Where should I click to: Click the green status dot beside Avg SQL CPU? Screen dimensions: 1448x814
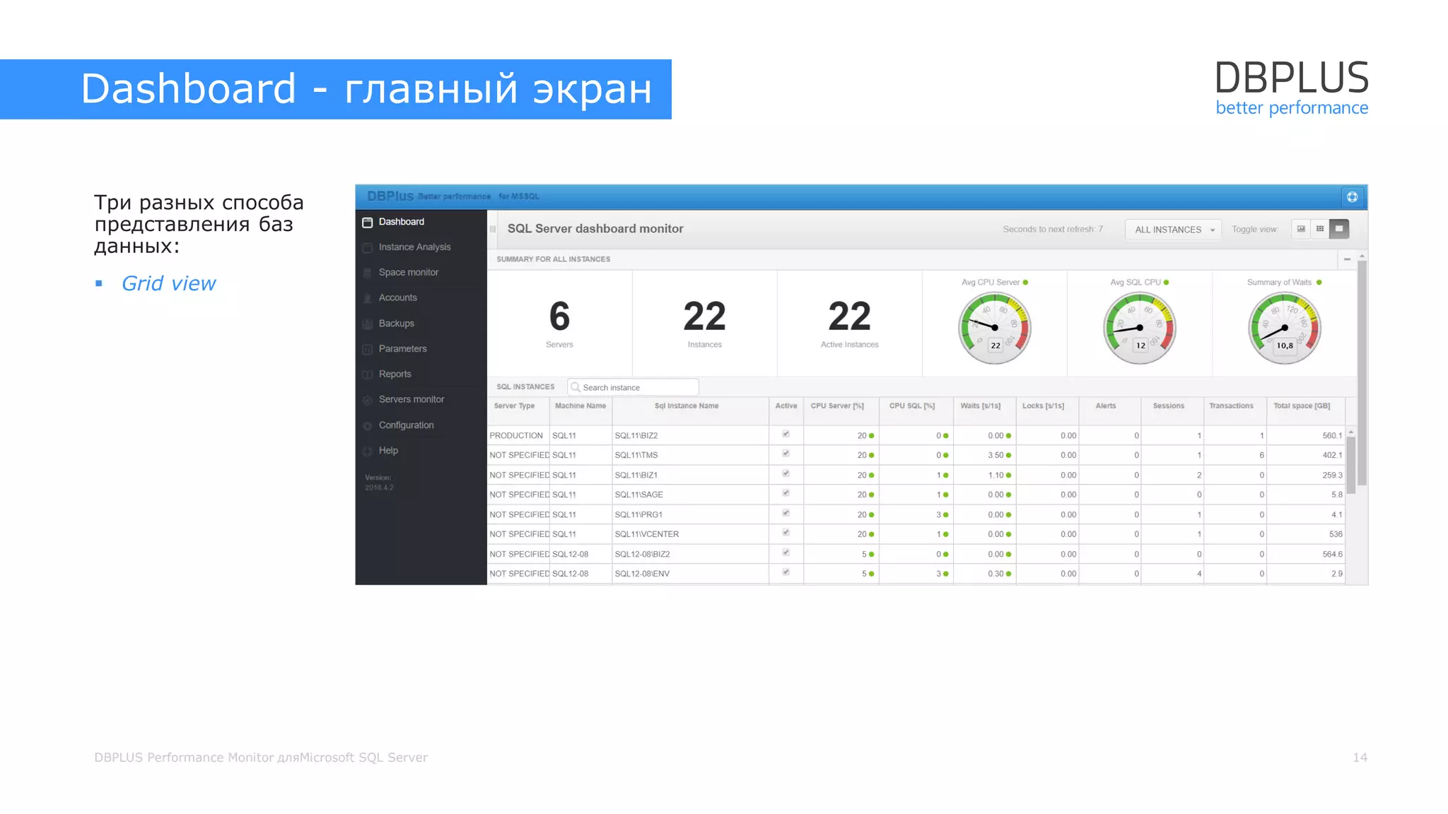[1167, 283]
